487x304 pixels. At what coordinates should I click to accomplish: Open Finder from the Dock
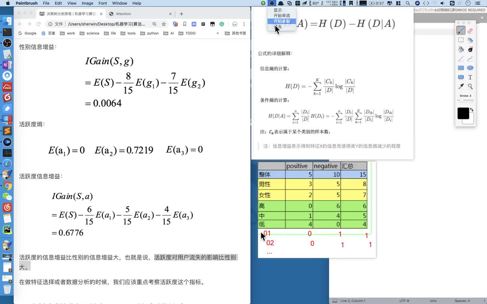(7, 21)
